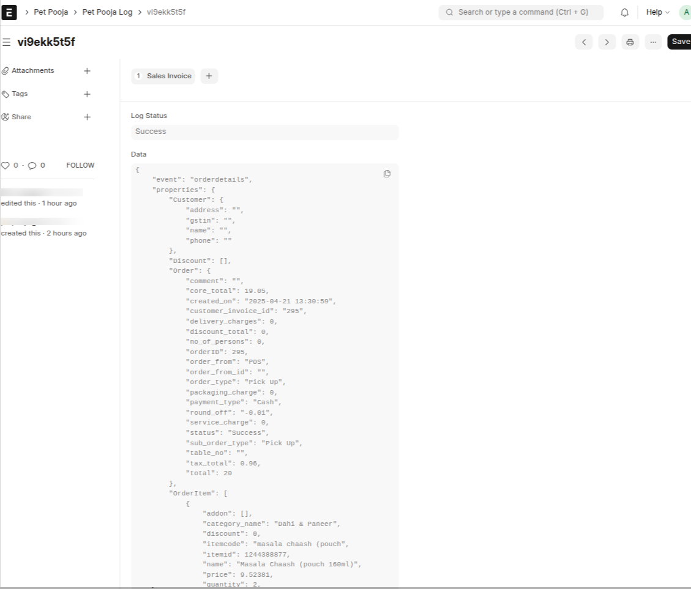Click the Tags label icon
Screen dimensions: 691x589
pyautogui.click(x=6, y=94)
